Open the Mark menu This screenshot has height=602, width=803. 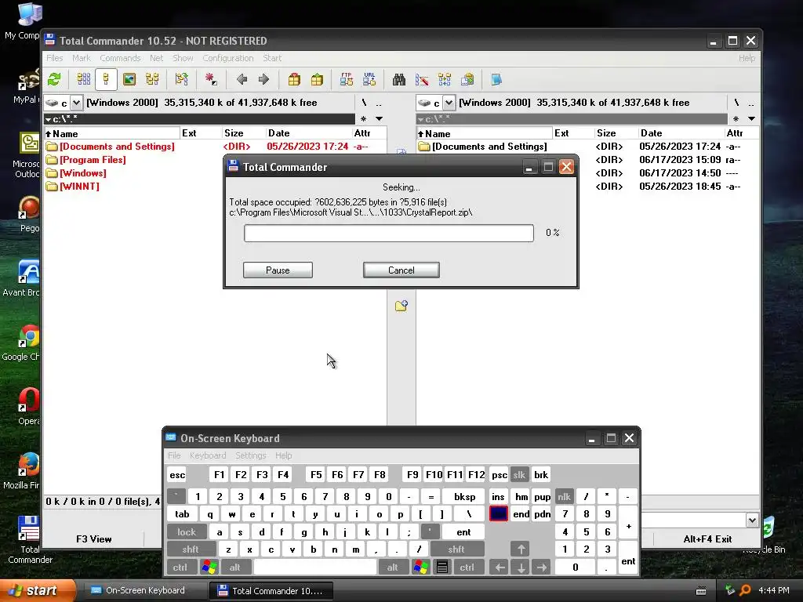tap(81, 58)
